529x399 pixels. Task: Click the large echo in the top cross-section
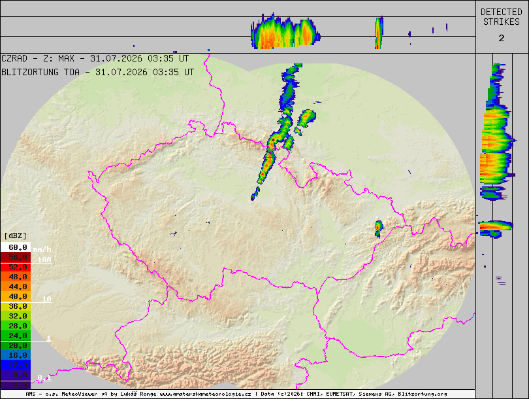[x=285, y=31]
